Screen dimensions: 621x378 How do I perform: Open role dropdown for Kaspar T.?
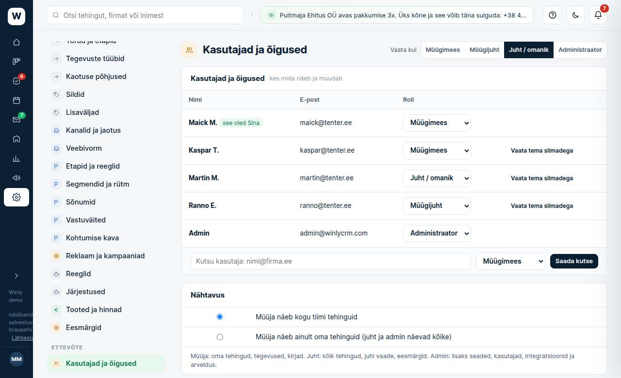tap(437, 151)
